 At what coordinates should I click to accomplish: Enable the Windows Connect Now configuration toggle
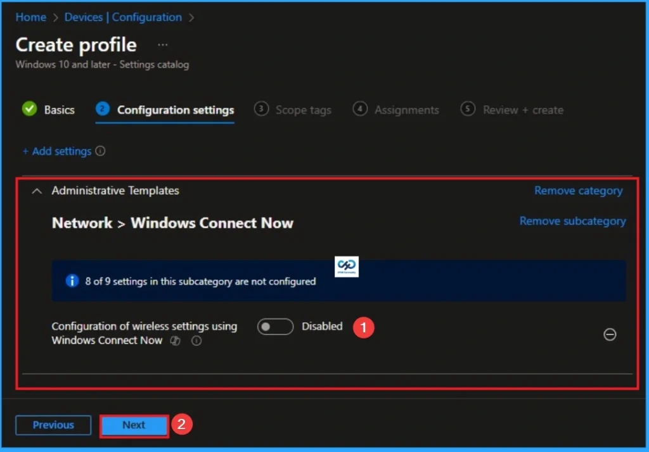tap(275, 326)
